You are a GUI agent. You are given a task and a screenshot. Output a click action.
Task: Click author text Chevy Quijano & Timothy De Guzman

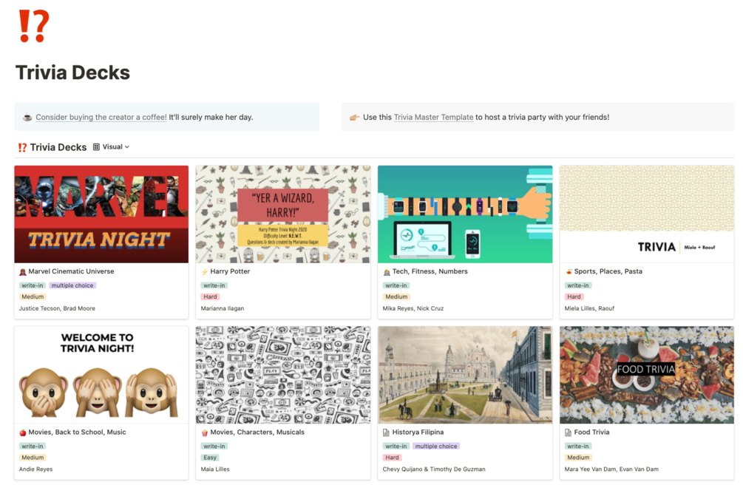(x=434, y=469)
